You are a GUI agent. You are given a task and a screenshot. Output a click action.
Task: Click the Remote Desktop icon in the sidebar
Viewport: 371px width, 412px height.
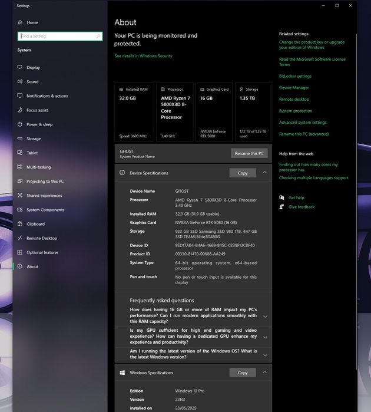(x=19, y=238)
